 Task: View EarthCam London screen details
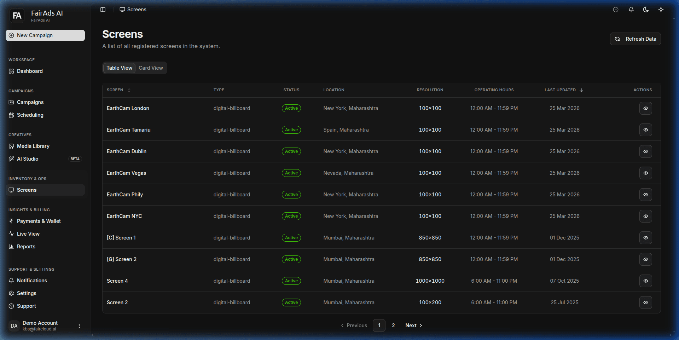[x=645, y=108]
